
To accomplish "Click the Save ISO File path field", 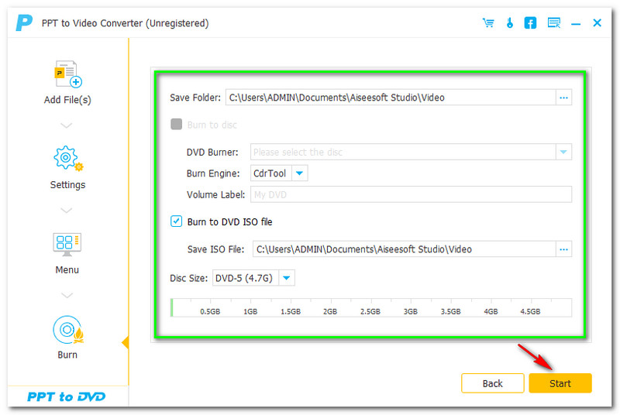I will (404, 249).
